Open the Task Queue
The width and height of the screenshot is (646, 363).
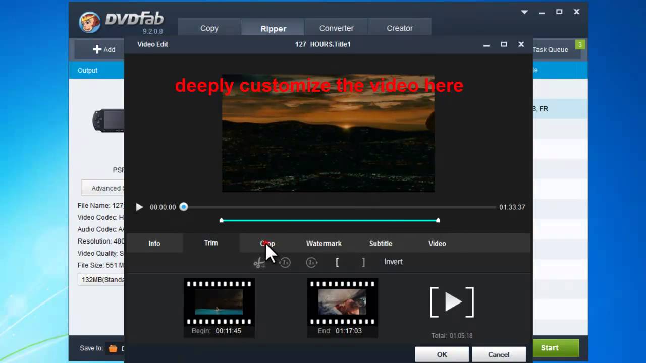550,49
